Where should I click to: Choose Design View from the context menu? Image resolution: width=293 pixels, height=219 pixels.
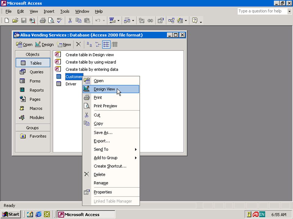pos(111,89)
